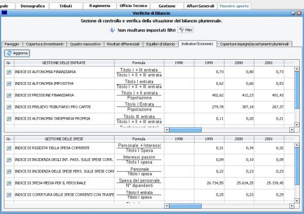Switch to the Copertura Investimenti tab
304x214 pixels.
pos(45,44)
